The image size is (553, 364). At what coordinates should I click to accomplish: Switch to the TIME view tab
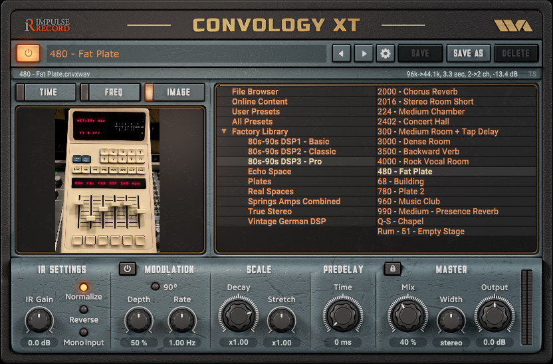(47, 92)
